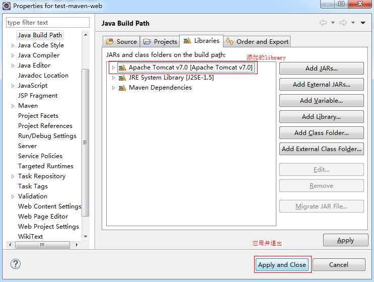
Task: Open Project Facets settings
Action: (x=38, y=116)
